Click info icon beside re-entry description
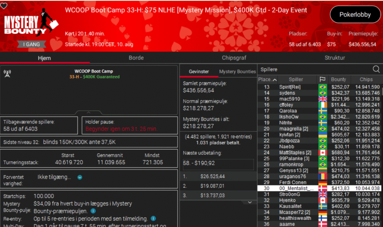 153,218
